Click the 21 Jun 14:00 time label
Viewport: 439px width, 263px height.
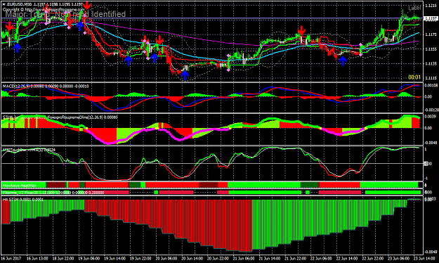click(x=269, y=258)
